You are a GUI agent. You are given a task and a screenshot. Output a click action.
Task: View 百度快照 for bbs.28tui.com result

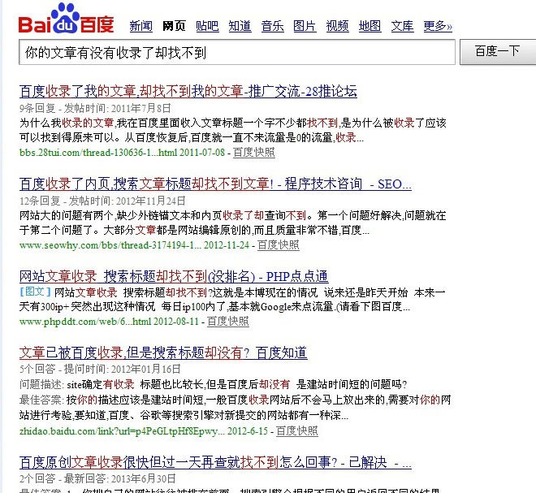253,152
